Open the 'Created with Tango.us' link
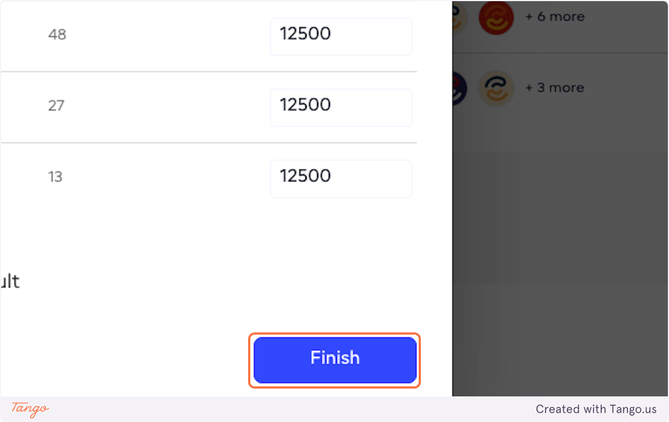 (596, 409)
